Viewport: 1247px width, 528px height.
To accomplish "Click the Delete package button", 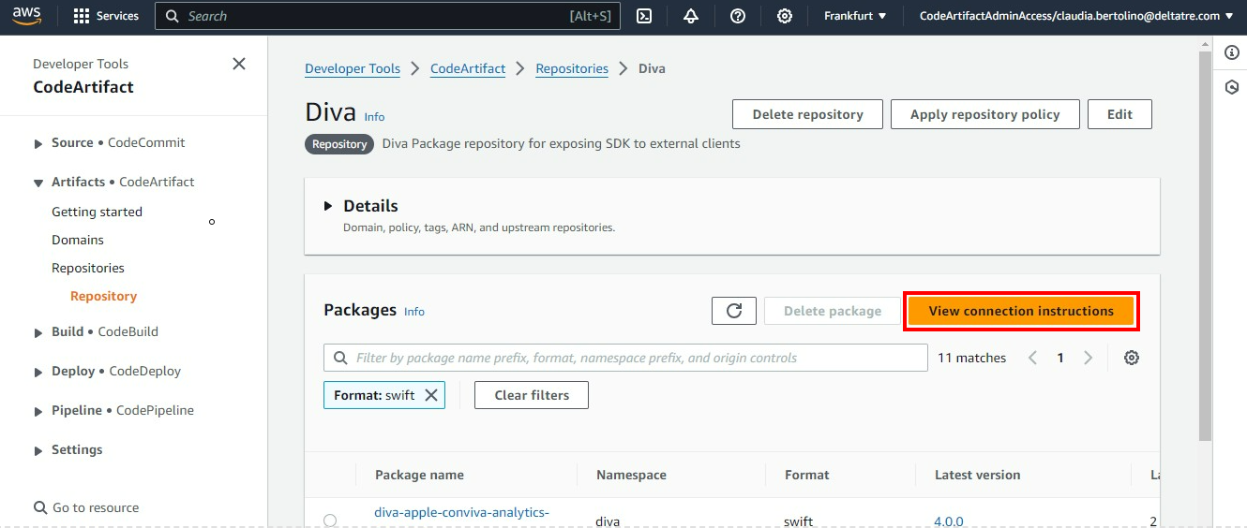I will click(833, 311).
